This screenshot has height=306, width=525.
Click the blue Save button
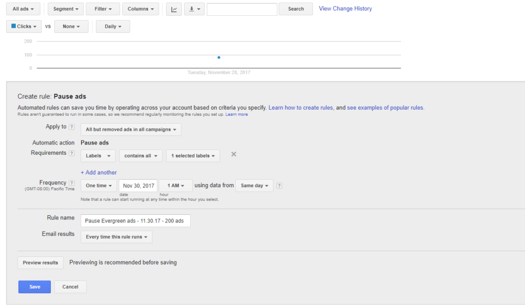[34, 287]
